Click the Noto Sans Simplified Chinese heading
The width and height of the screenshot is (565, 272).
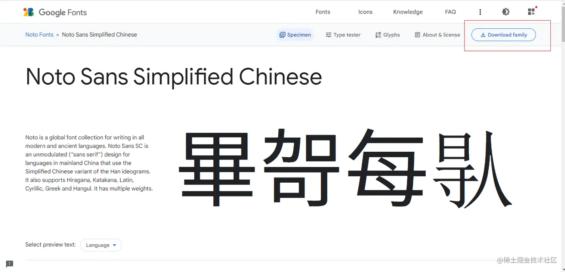[x=174, y=77]
